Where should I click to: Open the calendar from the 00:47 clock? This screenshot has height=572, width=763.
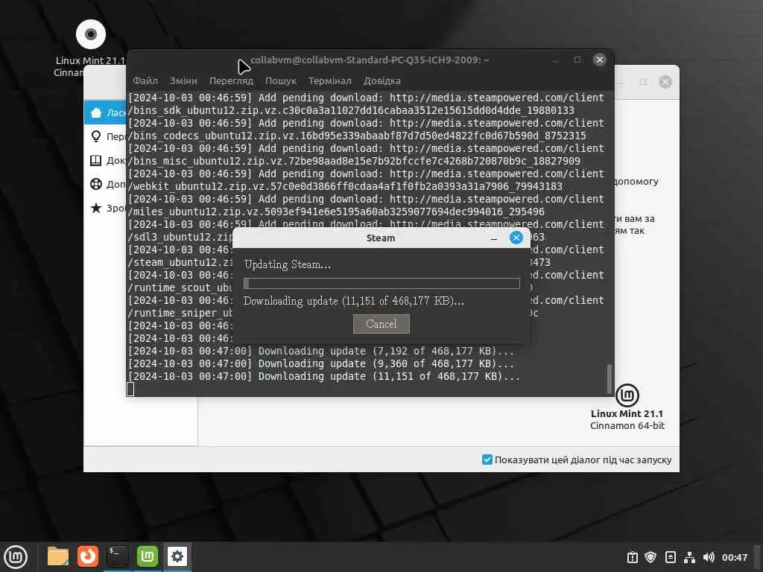click(x=734, y=557)
